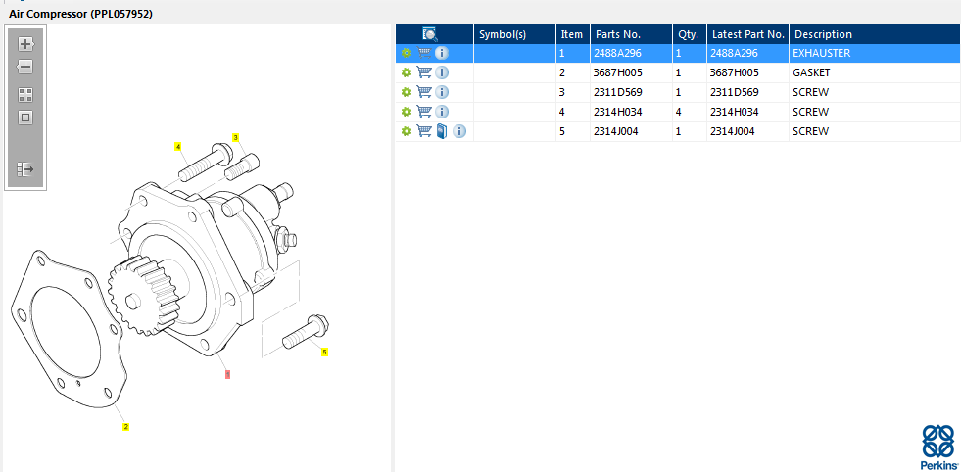Open info for EXHAUSTER row
Screen dimensions: 961x472
tap(442, 53)
